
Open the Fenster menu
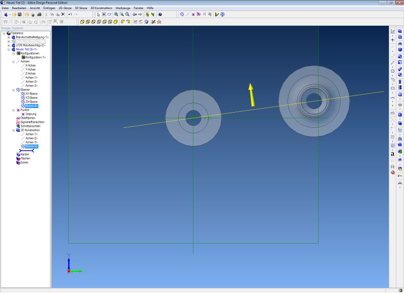[138, 8]
